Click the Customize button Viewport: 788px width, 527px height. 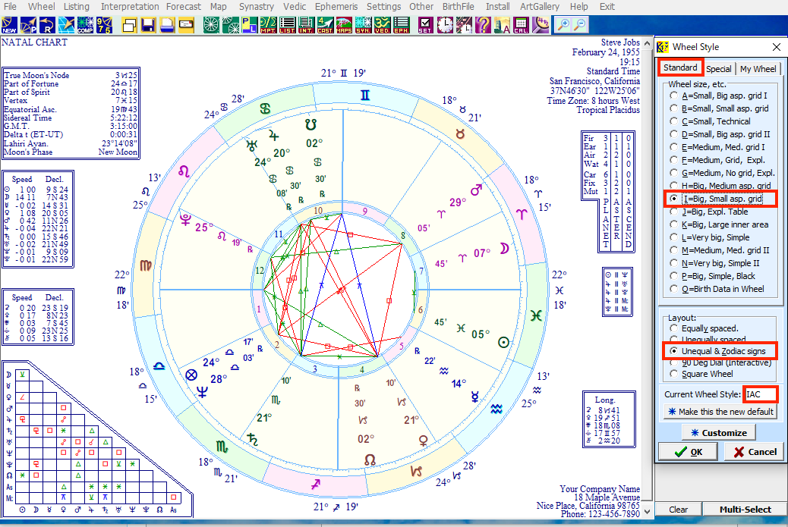point(719,433)
